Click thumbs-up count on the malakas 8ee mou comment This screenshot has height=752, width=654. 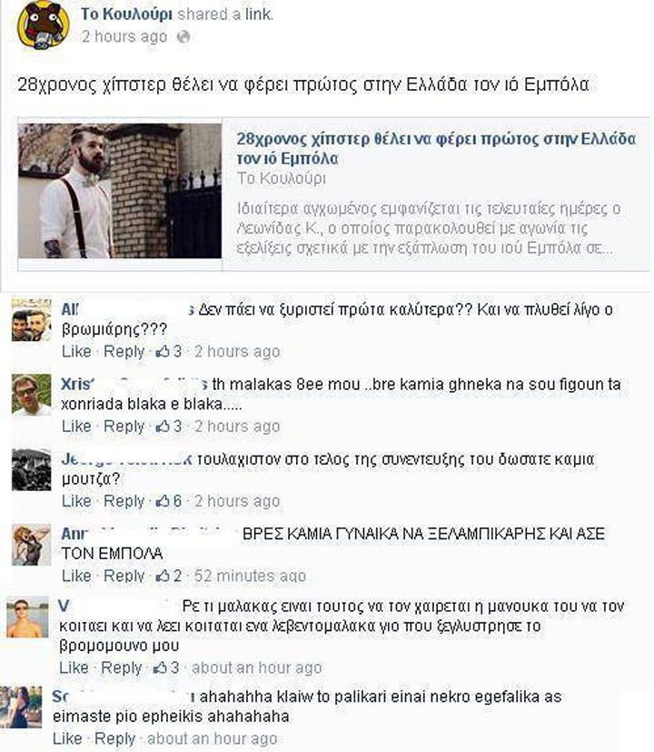(169, 426)
